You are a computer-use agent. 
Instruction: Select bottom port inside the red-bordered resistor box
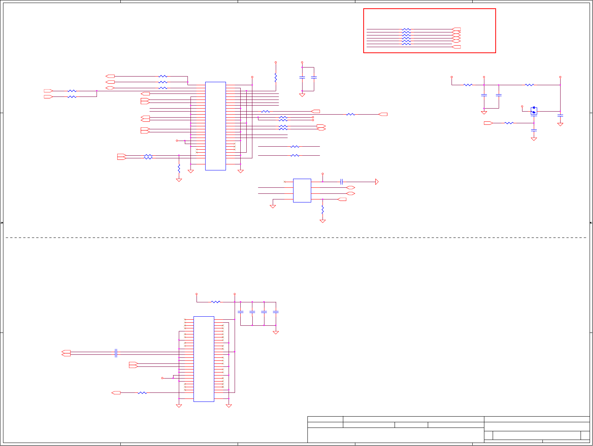(456, 47)
